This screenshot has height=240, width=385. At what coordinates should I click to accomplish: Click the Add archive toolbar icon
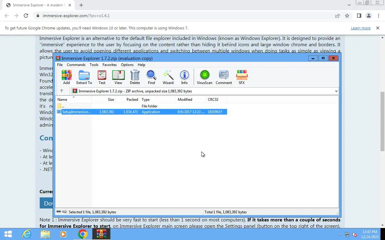click(66, 77)
